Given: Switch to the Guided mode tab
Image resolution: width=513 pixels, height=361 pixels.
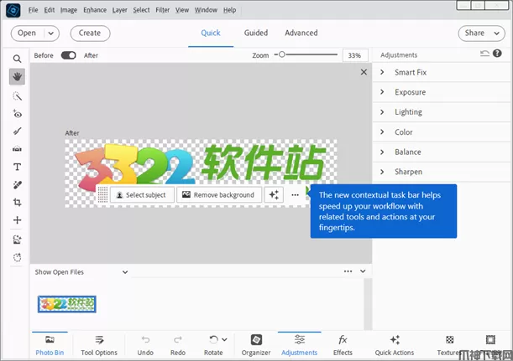Looking at the screenshot, I should click(256, 33).
